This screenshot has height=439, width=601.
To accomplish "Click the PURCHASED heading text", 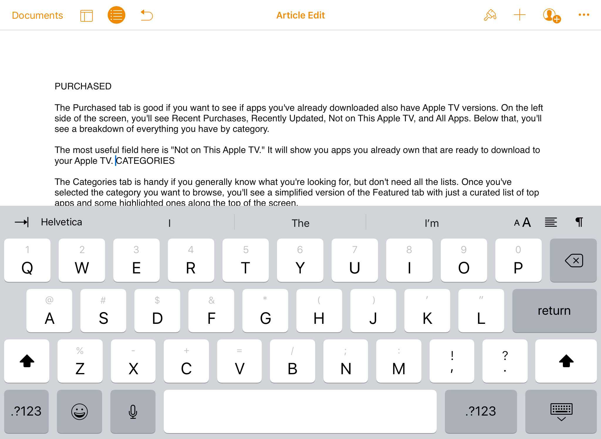I will [x=83, y=86].
